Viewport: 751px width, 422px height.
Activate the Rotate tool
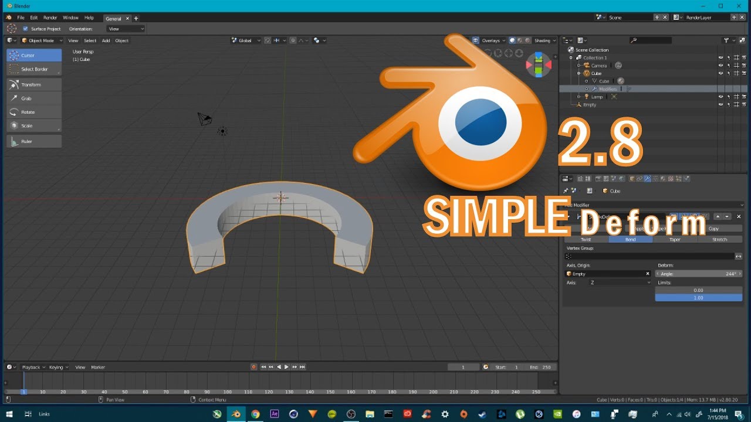point(34,112)
